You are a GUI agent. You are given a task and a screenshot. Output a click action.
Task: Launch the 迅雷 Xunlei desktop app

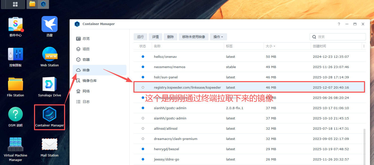click(x=50, y=25)
